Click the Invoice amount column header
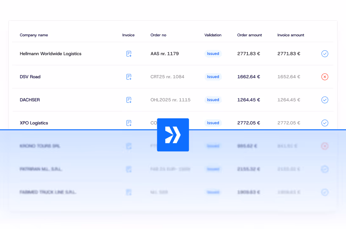This screenshot has height=229, width=346. coord(291,35)
